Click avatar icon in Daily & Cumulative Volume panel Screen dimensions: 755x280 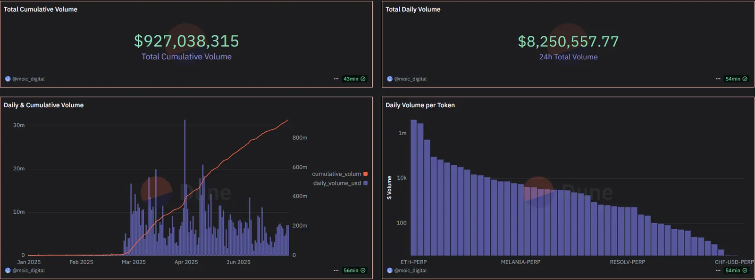(x=8, y=271)
